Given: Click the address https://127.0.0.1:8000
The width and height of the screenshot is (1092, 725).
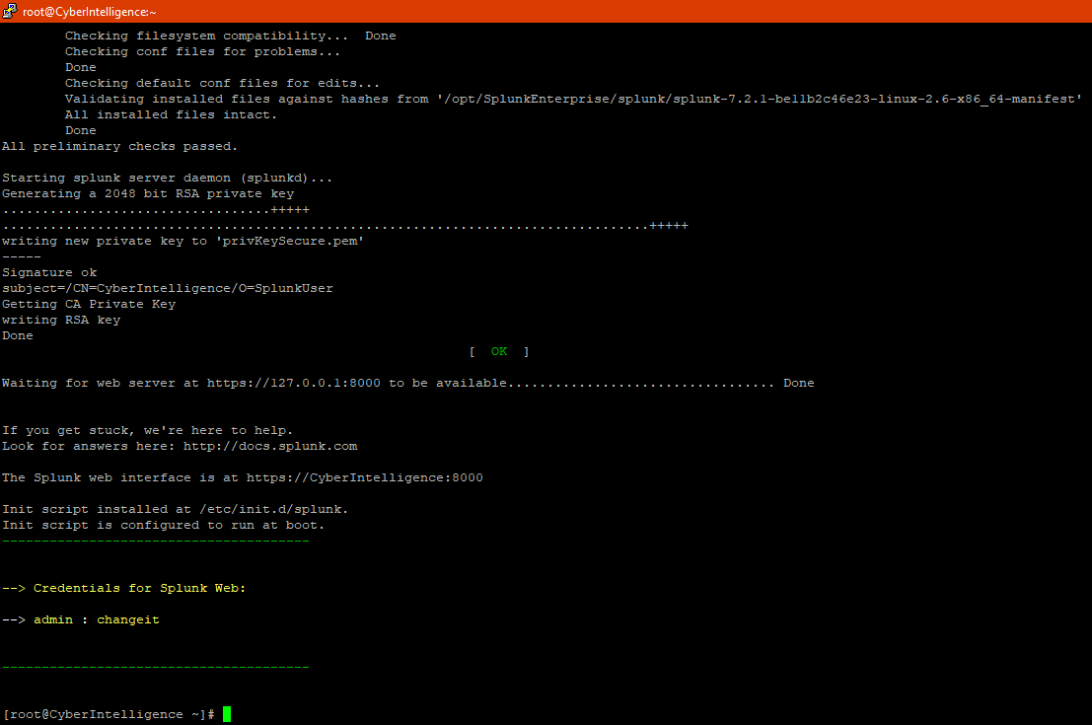Looking at the screenshot, I should (294, 383).
